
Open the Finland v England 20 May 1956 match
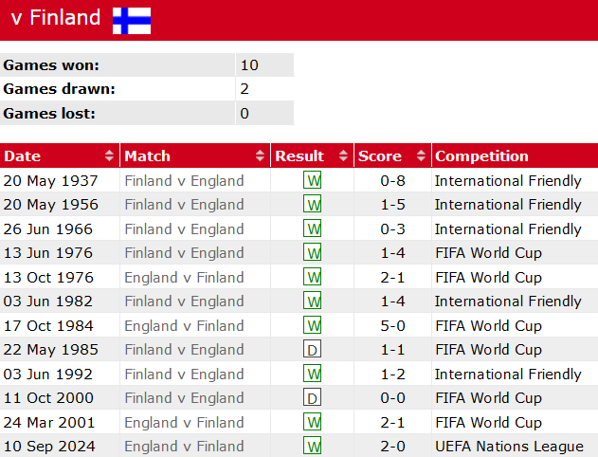coord(184,205)
